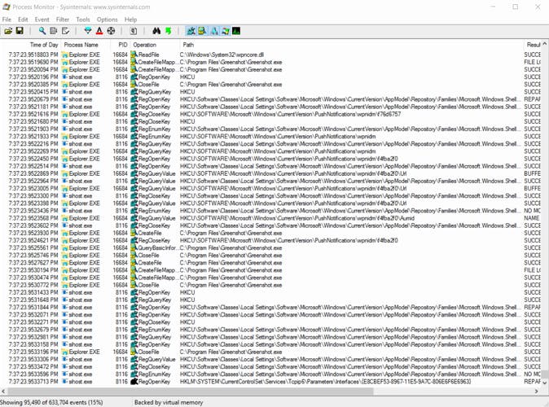Click the NAME result in Aumid row
This screenshot has height=407, width=549.
532,218
